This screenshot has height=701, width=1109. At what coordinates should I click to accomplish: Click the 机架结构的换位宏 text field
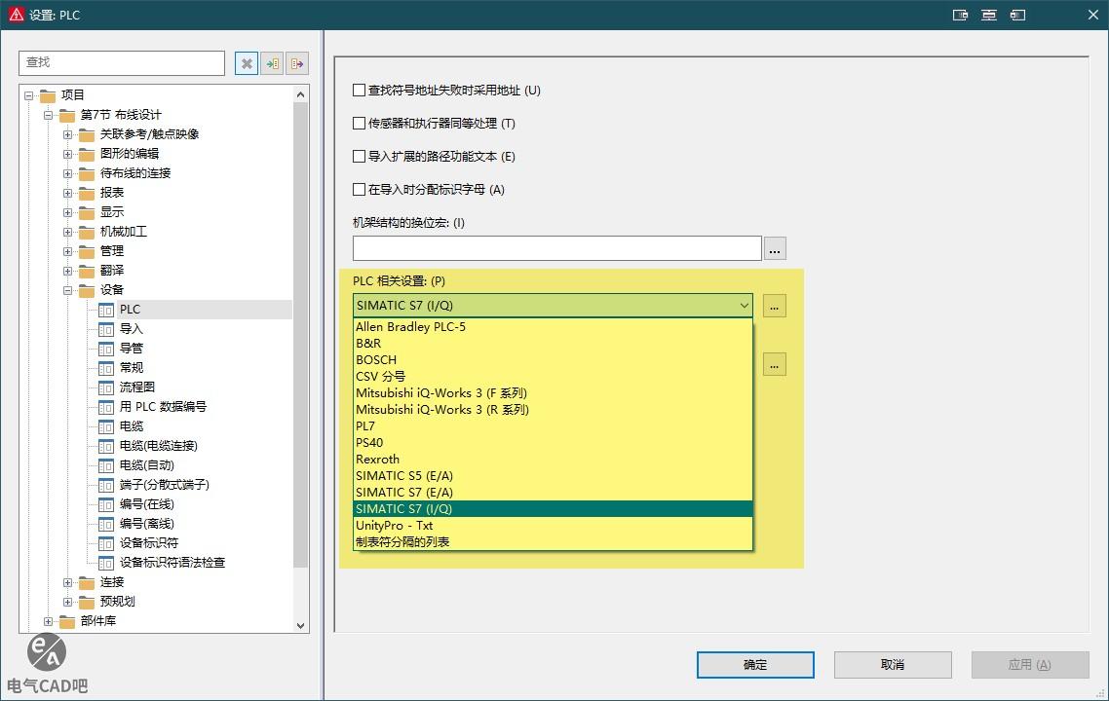click(x=557, y=248)
